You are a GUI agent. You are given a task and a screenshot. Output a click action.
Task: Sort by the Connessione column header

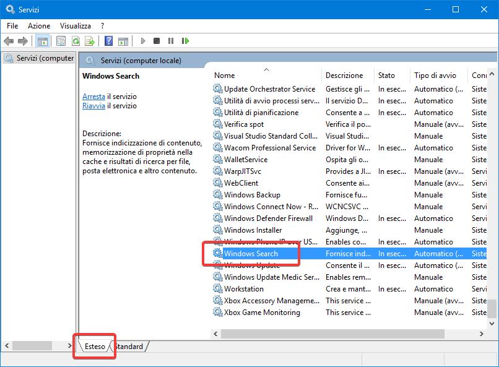[x=479, y=76]
